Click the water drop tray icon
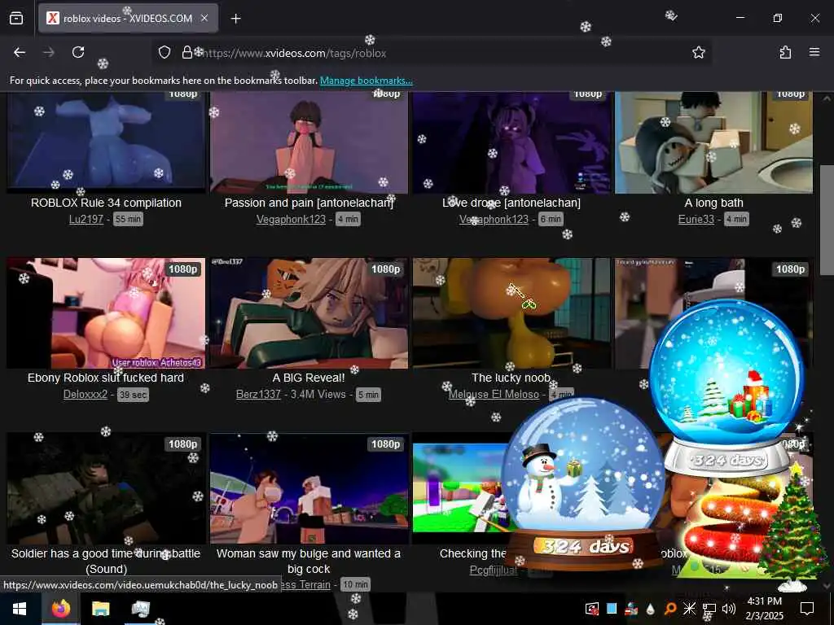This screenshot has height=625, width=834. (651, 609)
